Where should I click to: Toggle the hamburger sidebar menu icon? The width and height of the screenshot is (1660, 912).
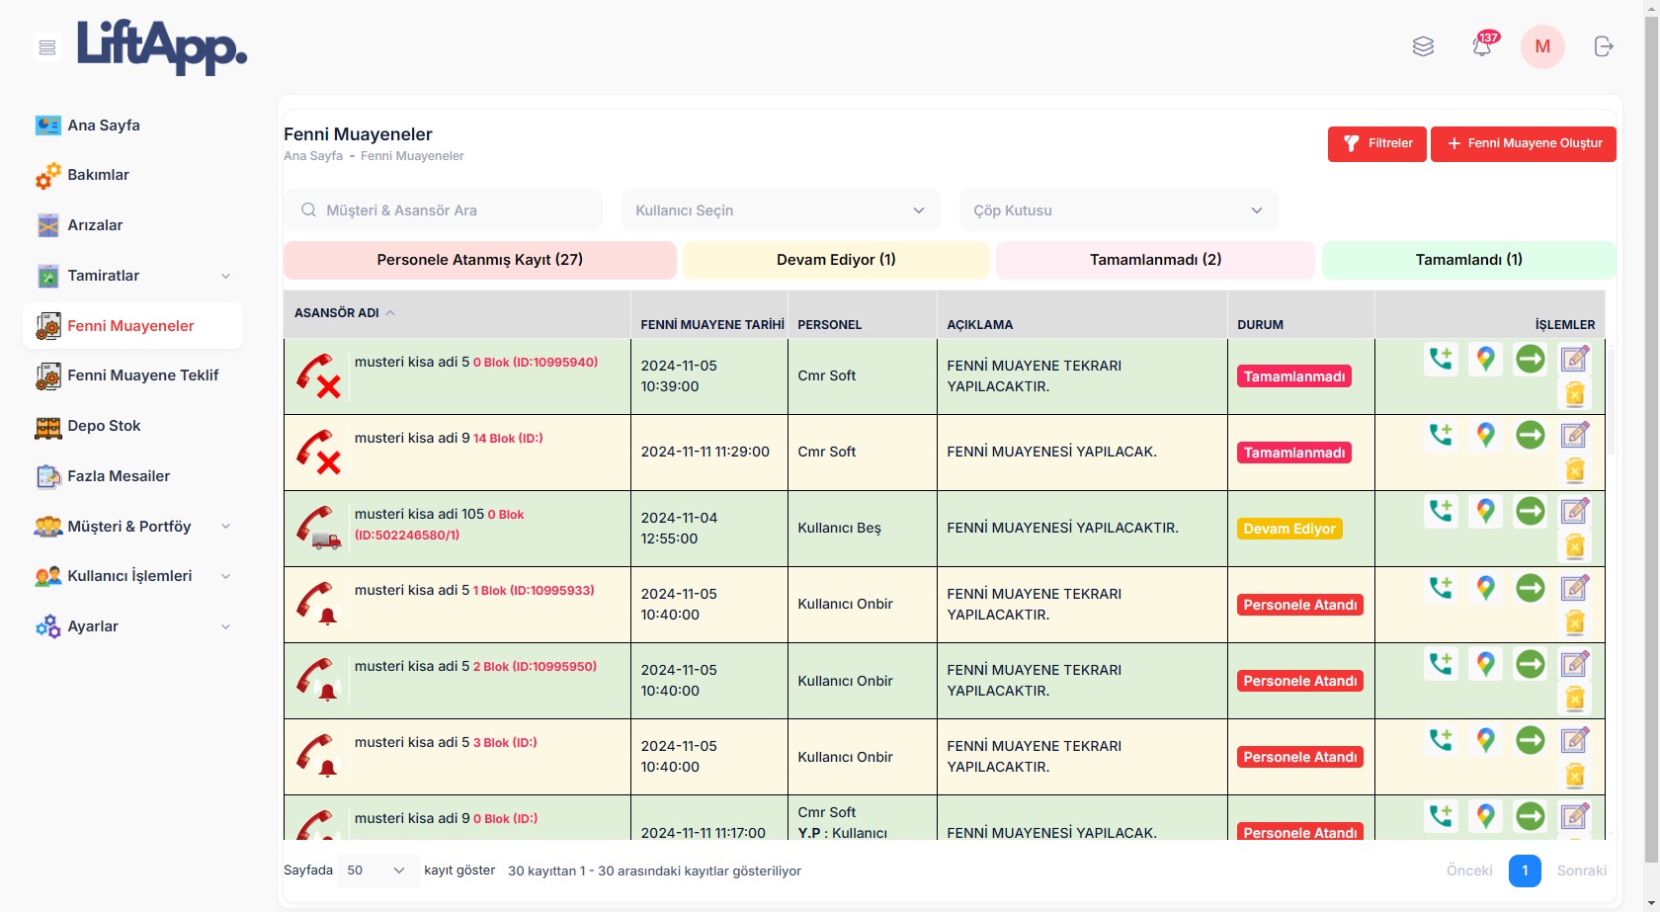click(46, 47)
